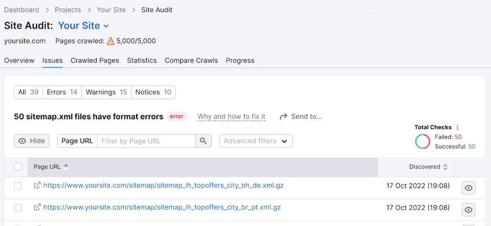Open the Page URL filter type selector
491x226 pixels.
point(78,141)
